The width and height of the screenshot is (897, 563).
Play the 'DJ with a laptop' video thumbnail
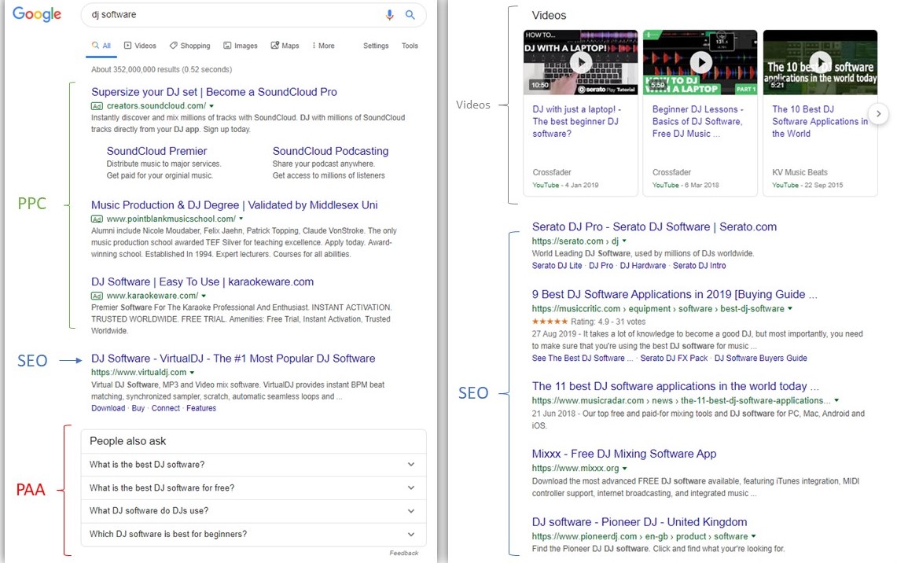(x=581, y=62)
